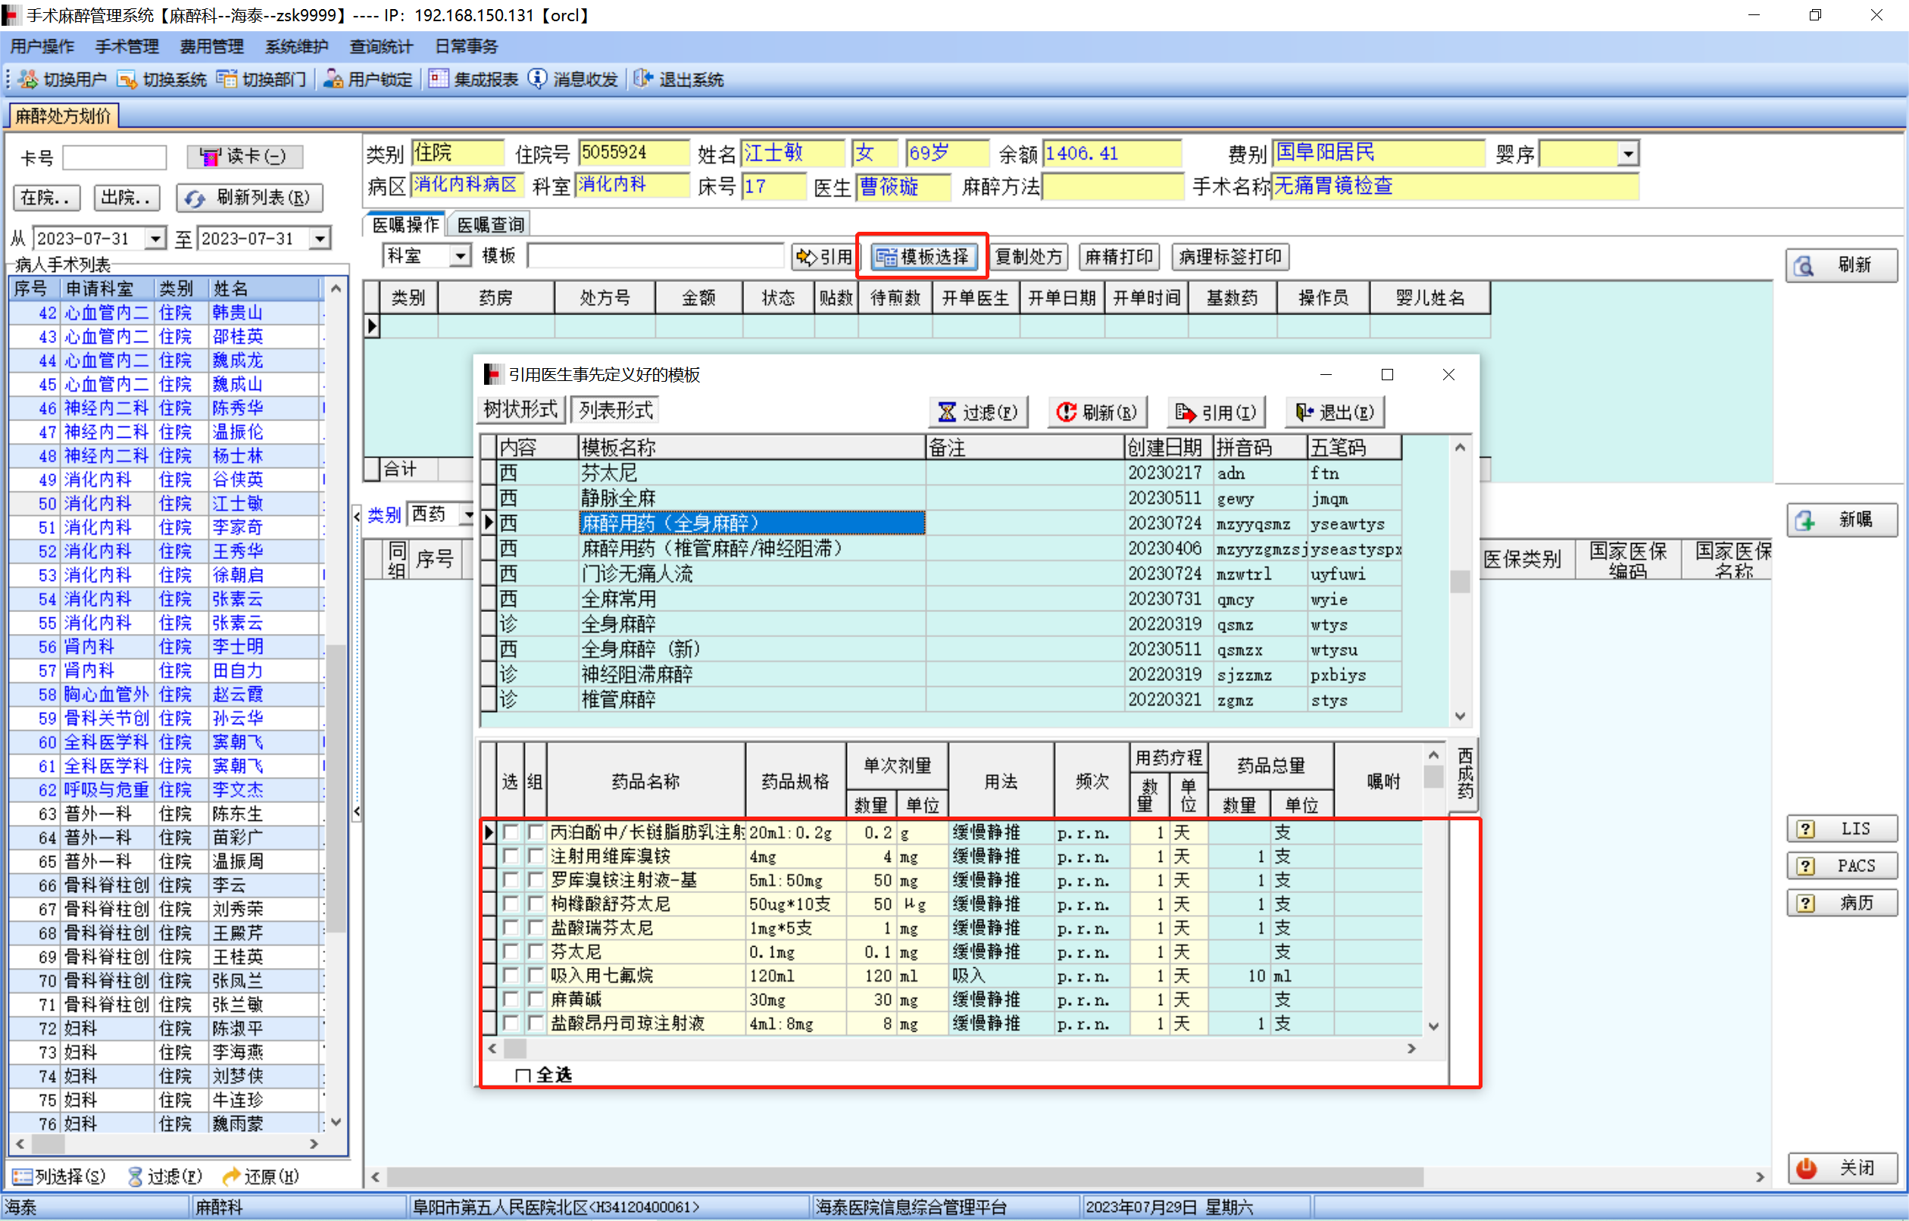
Task: Click the 消息收发 message icon
Action: click(x=538, y=80)
